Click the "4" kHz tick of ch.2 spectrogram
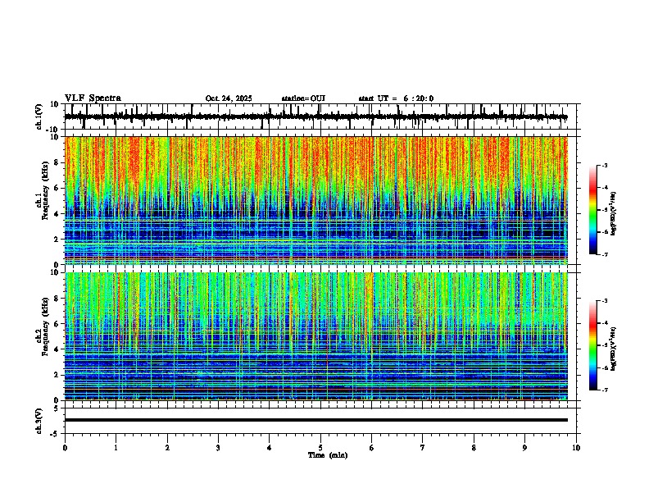Screen dimensions: 649x502 tap(57, 349)
